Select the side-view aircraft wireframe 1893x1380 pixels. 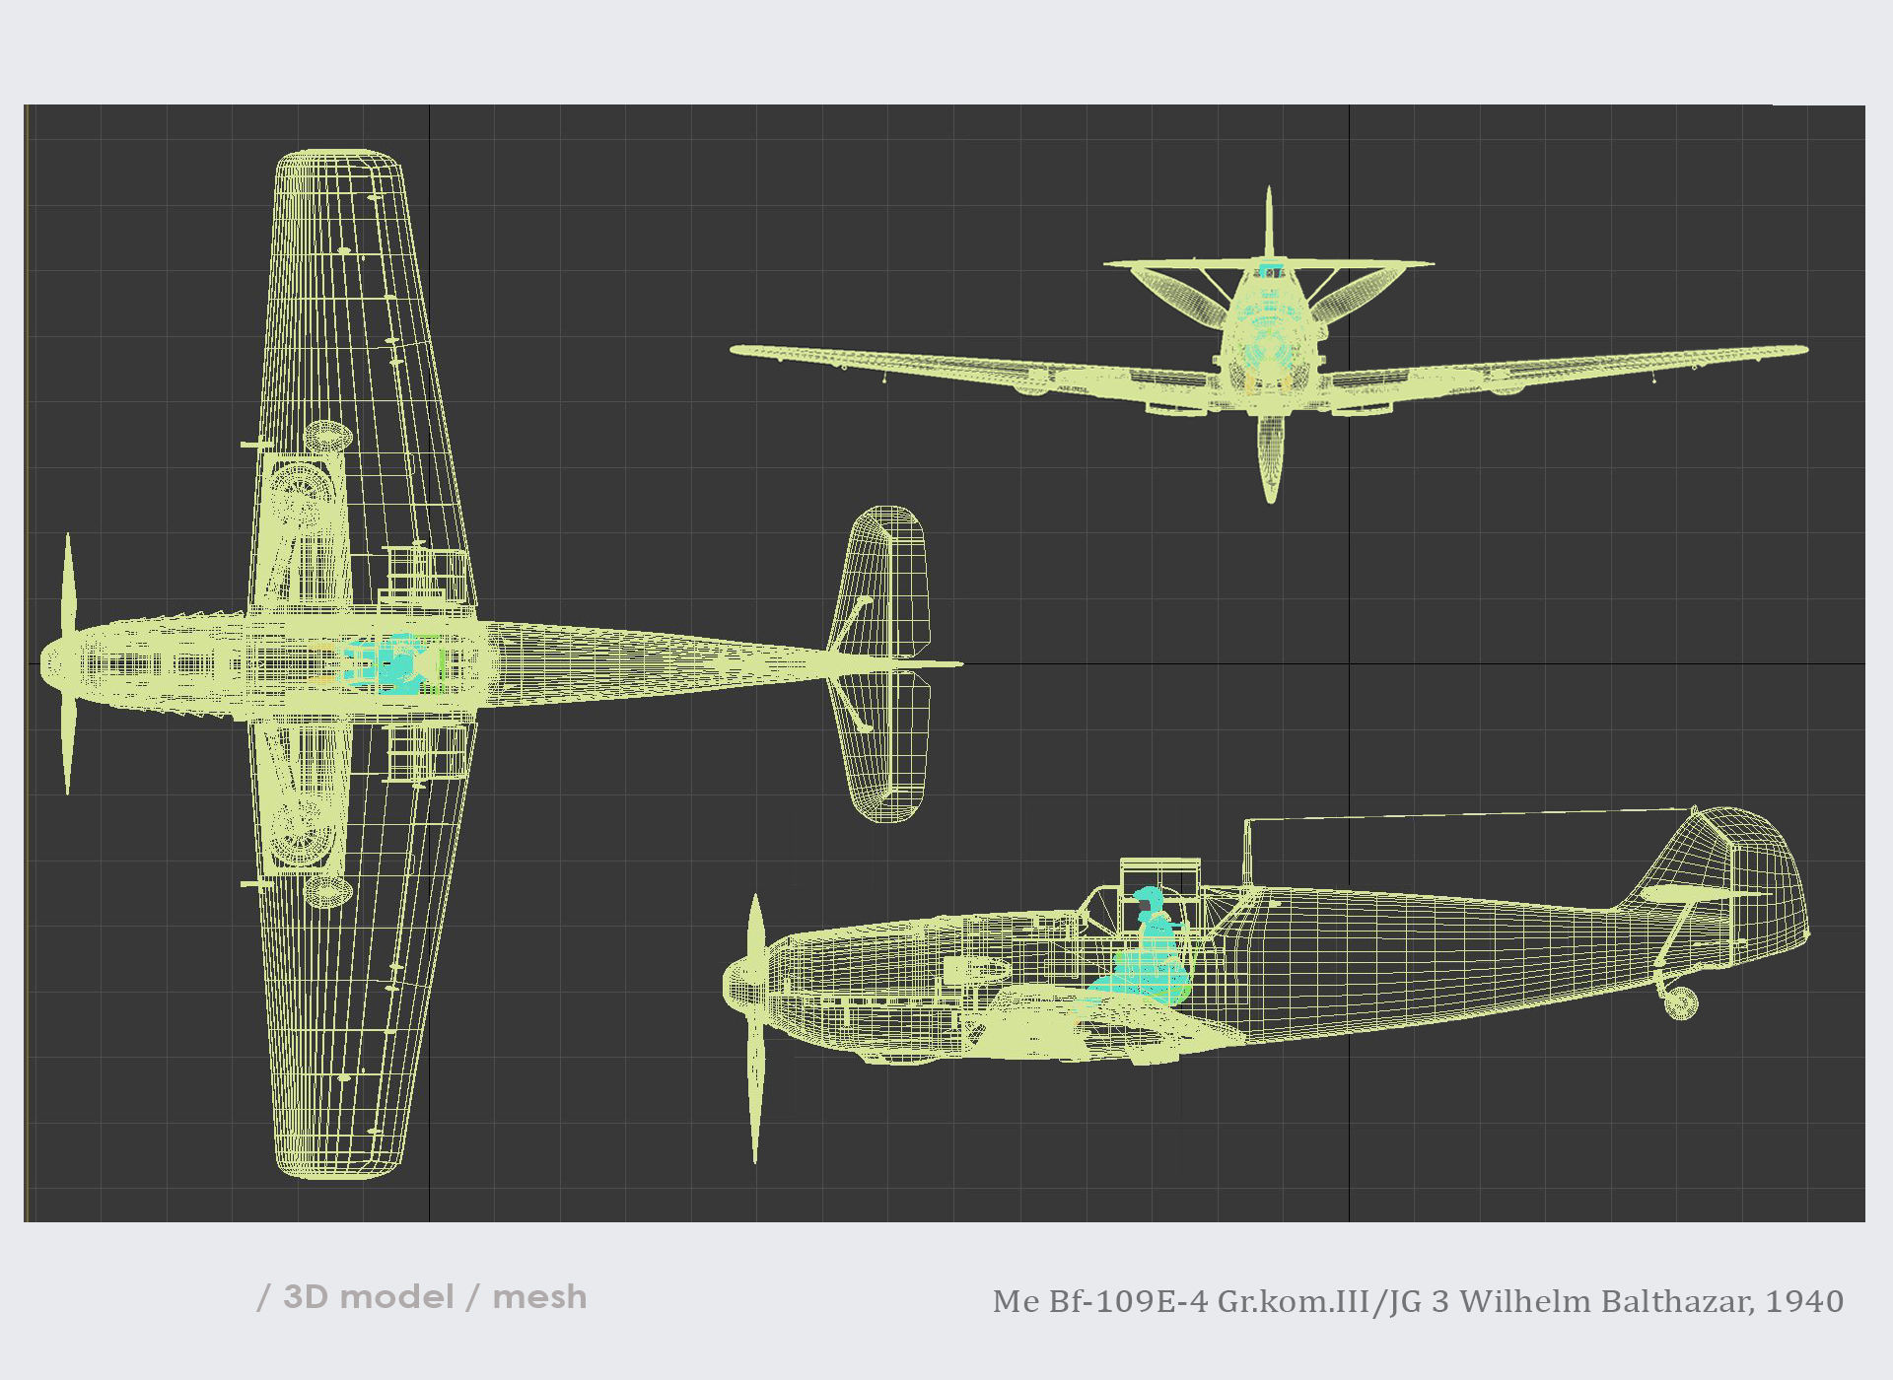1267,986
